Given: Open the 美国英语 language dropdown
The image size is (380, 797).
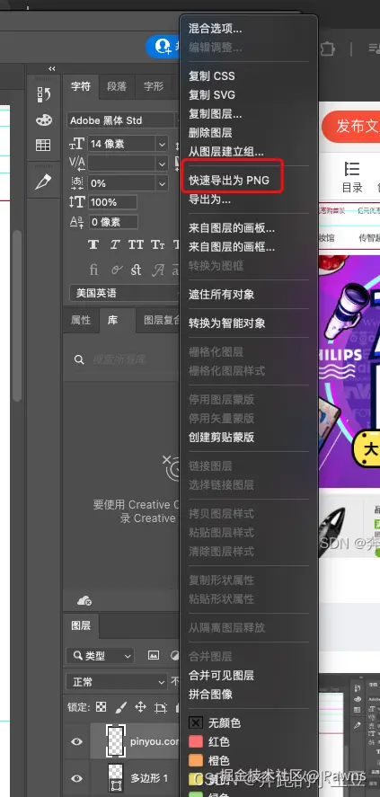Looking at the screenshot, I should 122,293.
